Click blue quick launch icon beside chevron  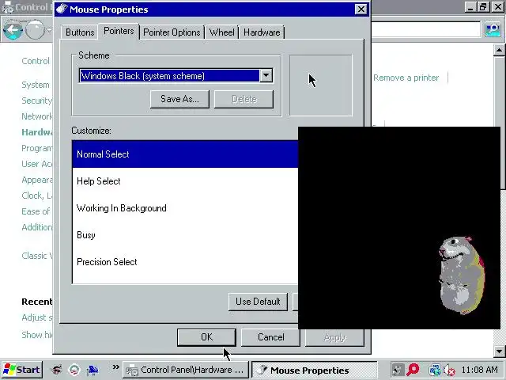[x=93, y=370]
